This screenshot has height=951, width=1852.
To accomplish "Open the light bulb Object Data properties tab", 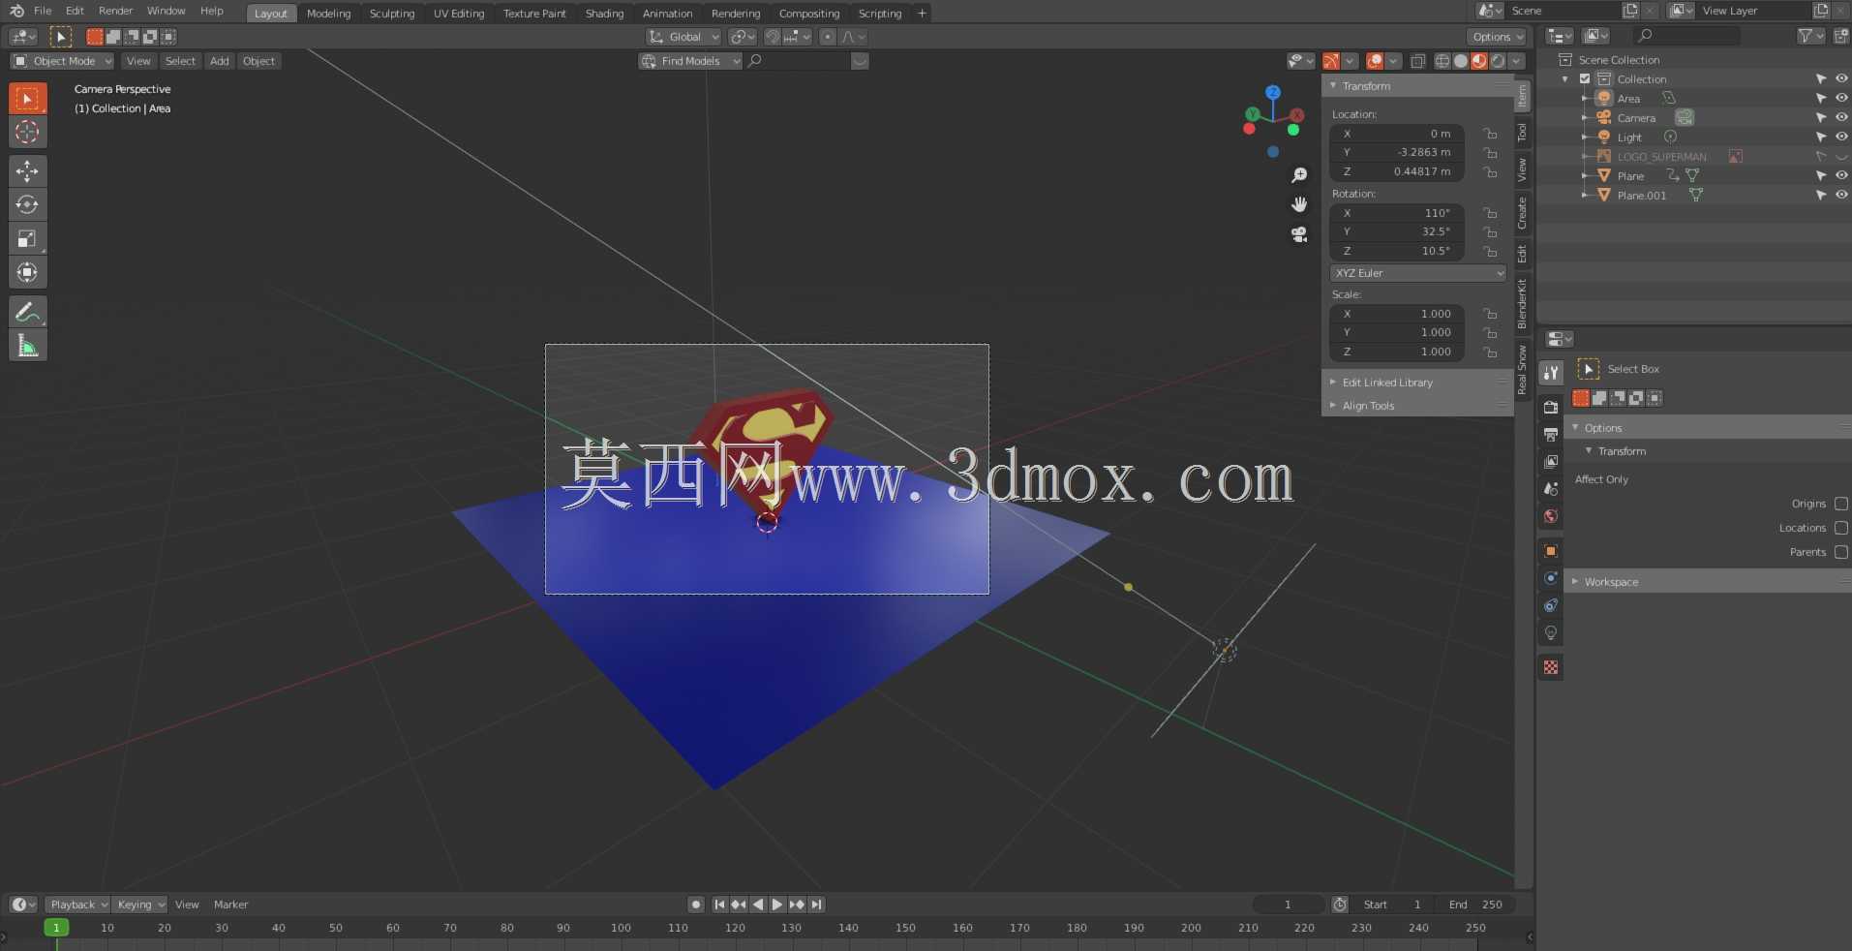I will click(x=1551, y=633).
